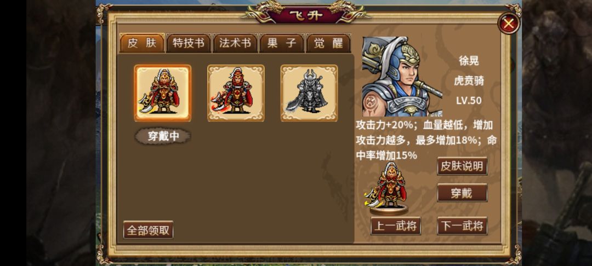The height and width of the screenshot is (266, 592).
Task: Select the flaming axe skin icon
Action: click(236, 93)
